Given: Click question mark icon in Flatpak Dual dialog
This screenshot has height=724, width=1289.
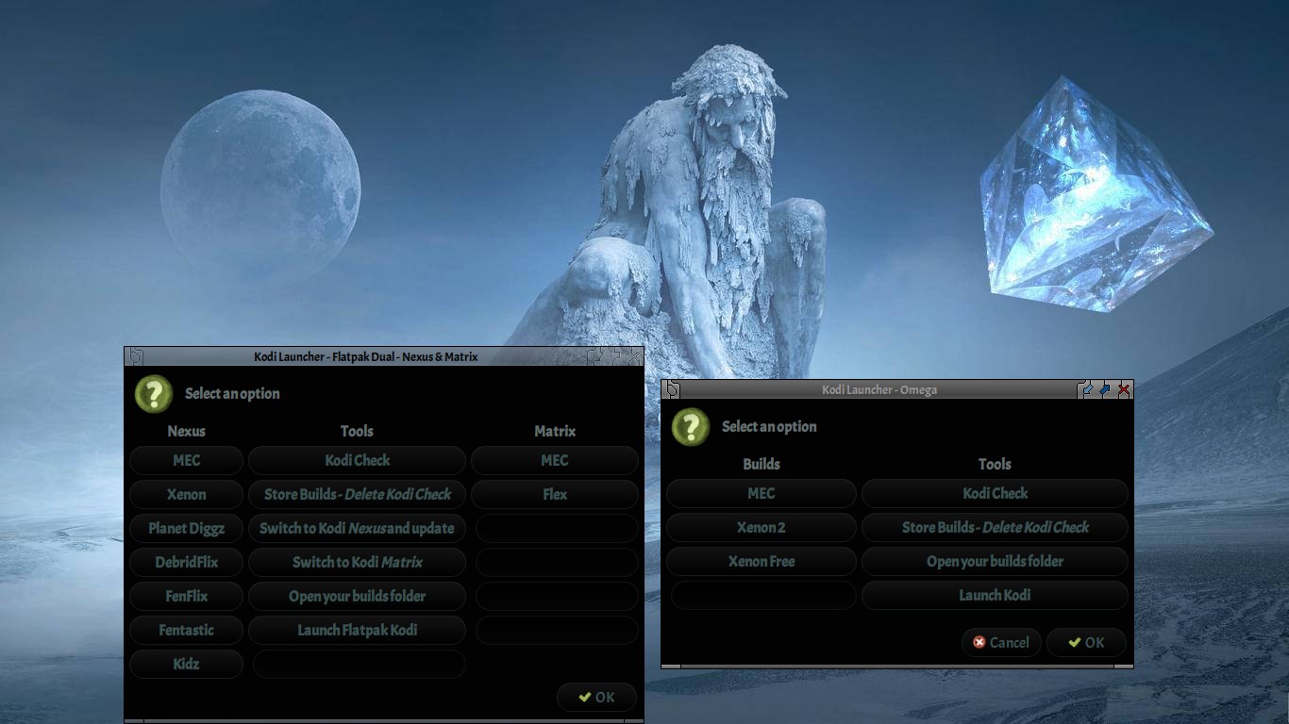Looking at the screenshot, I should [154, 394].
